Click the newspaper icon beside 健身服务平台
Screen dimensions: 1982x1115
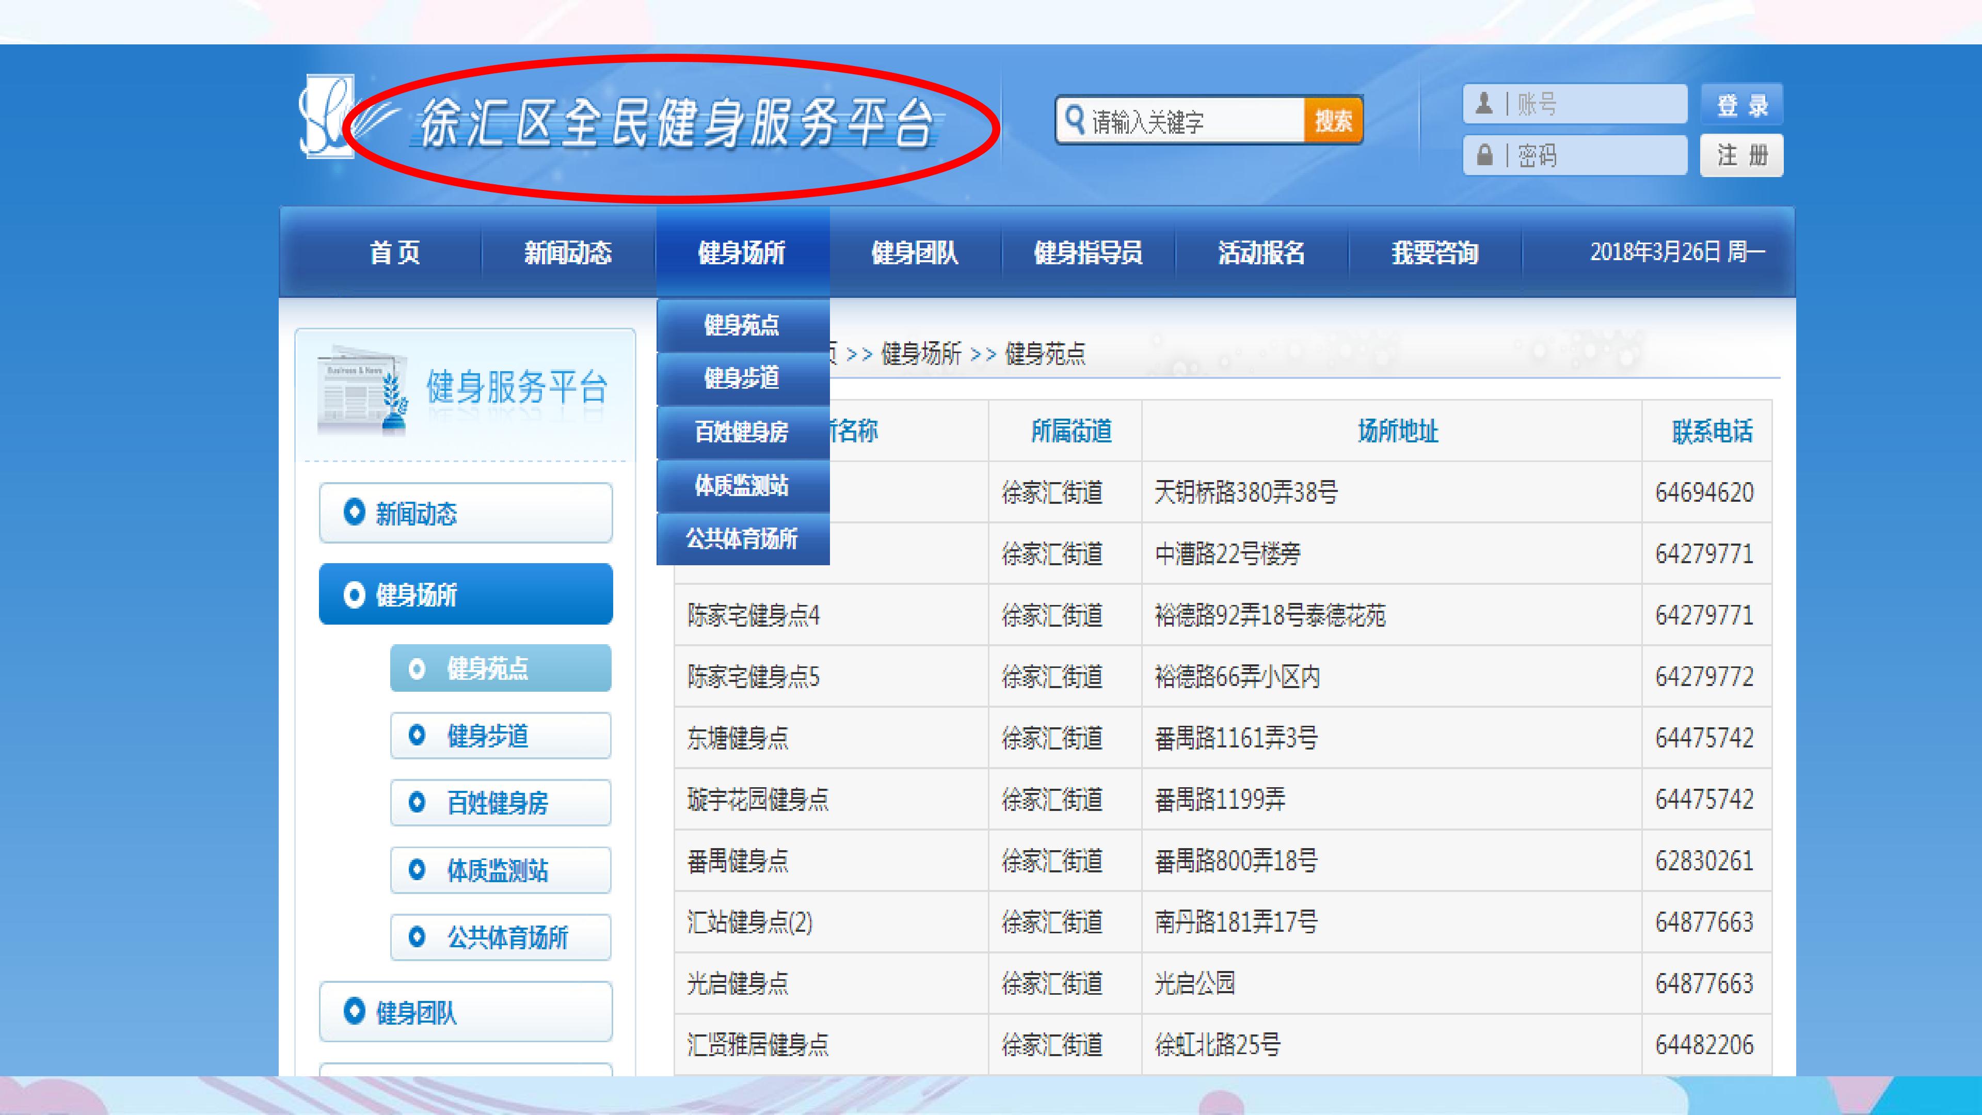pos(362,390)
